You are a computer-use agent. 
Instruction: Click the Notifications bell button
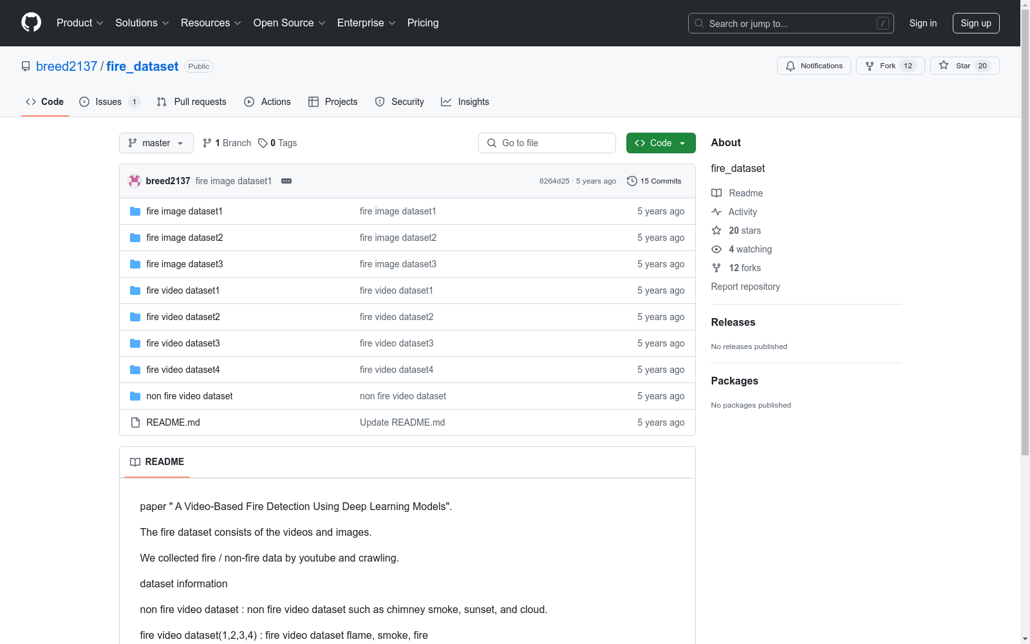814,66
